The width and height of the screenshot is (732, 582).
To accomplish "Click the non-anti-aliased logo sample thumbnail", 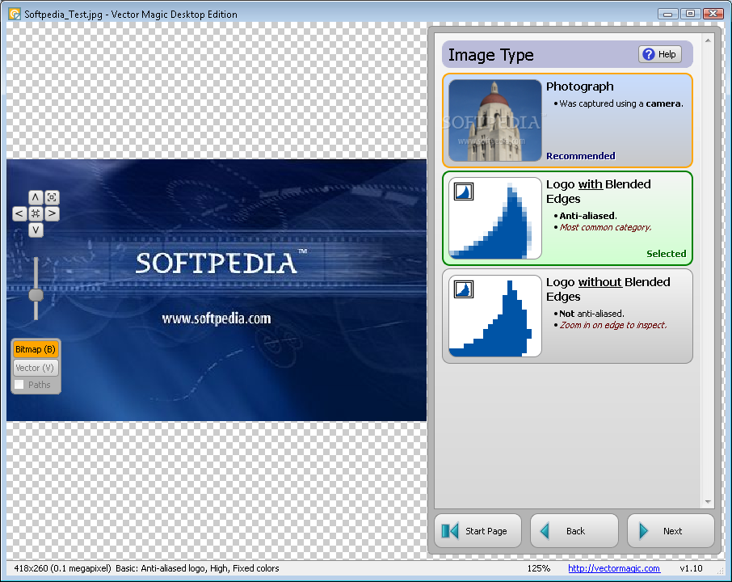I will pos(494,316).
